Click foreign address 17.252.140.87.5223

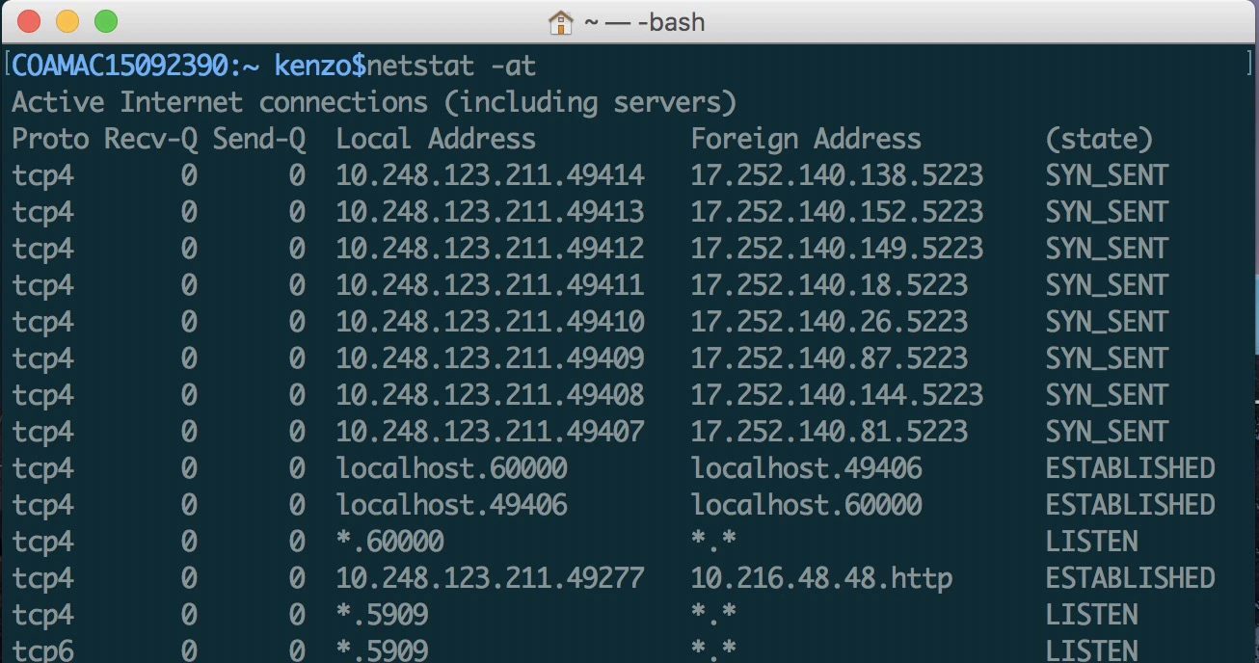[x=829, y=358]
